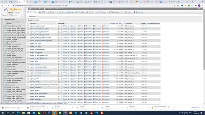Expand wgels_cip_logs tree node
Viewport: 205px width, 115px height.
(x=4, y=40)
